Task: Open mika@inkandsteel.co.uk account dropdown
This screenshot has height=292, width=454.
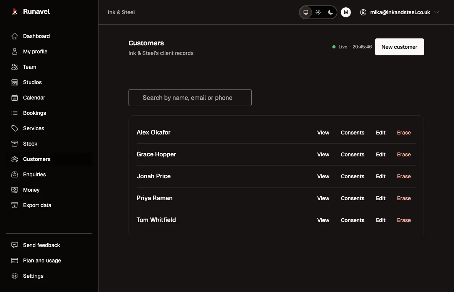Action: click(400, 12)
